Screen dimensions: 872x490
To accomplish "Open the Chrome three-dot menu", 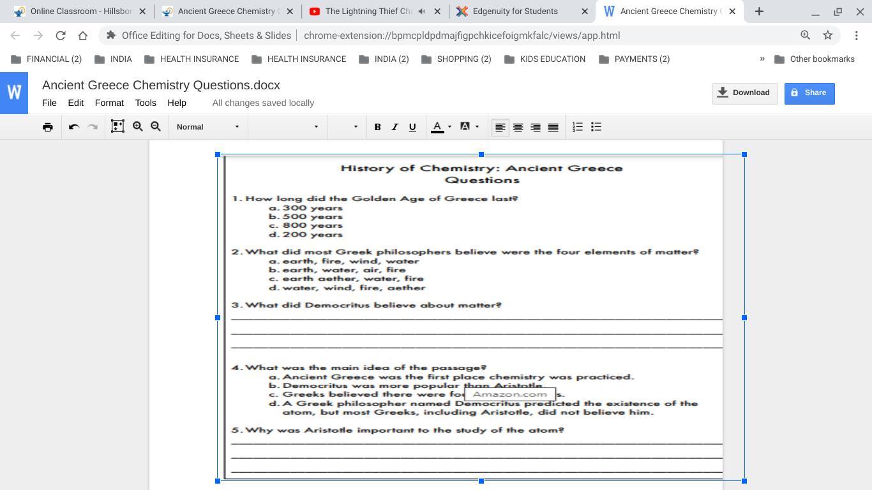I will [857, 36].
